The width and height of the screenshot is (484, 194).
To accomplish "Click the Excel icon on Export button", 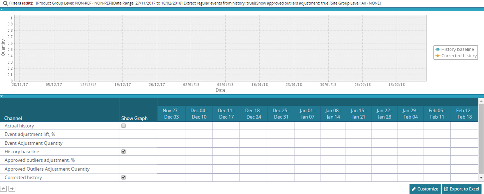I will 446,189.
